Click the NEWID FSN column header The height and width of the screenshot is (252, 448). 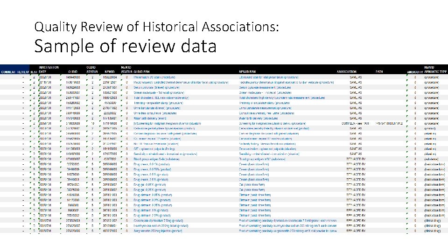point(247,72)
